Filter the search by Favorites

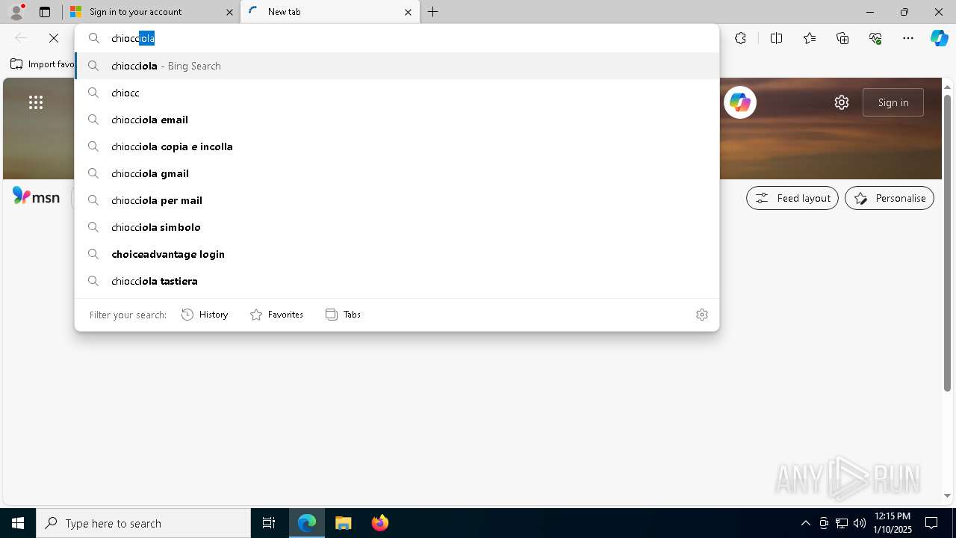[x=276, y=315]
